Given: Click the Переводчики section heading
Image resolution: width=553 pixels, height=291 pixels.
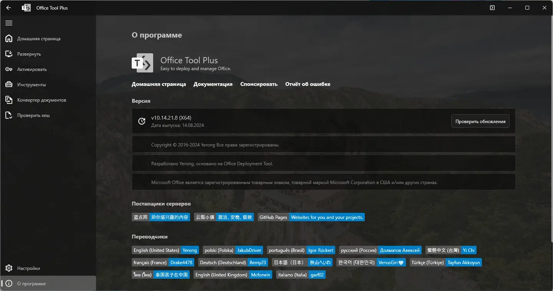Looking at the screenshot, I should coord(150,237).
